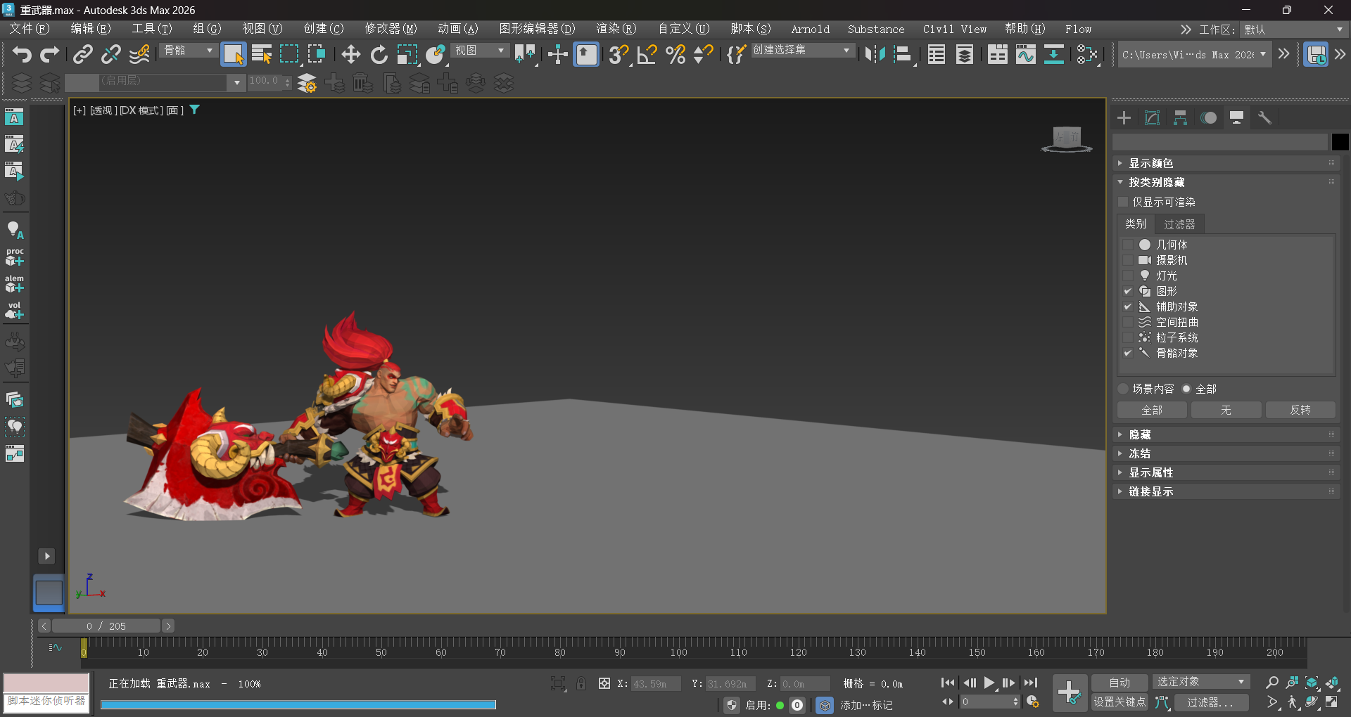Switch to the 过滤器 tab
This screenshot has width=1351, height=717.
1179,224
